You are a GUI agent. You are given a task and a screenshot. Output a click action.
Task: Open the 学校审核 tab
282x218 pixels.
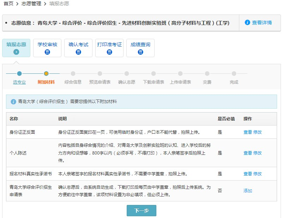pos(47,48)
